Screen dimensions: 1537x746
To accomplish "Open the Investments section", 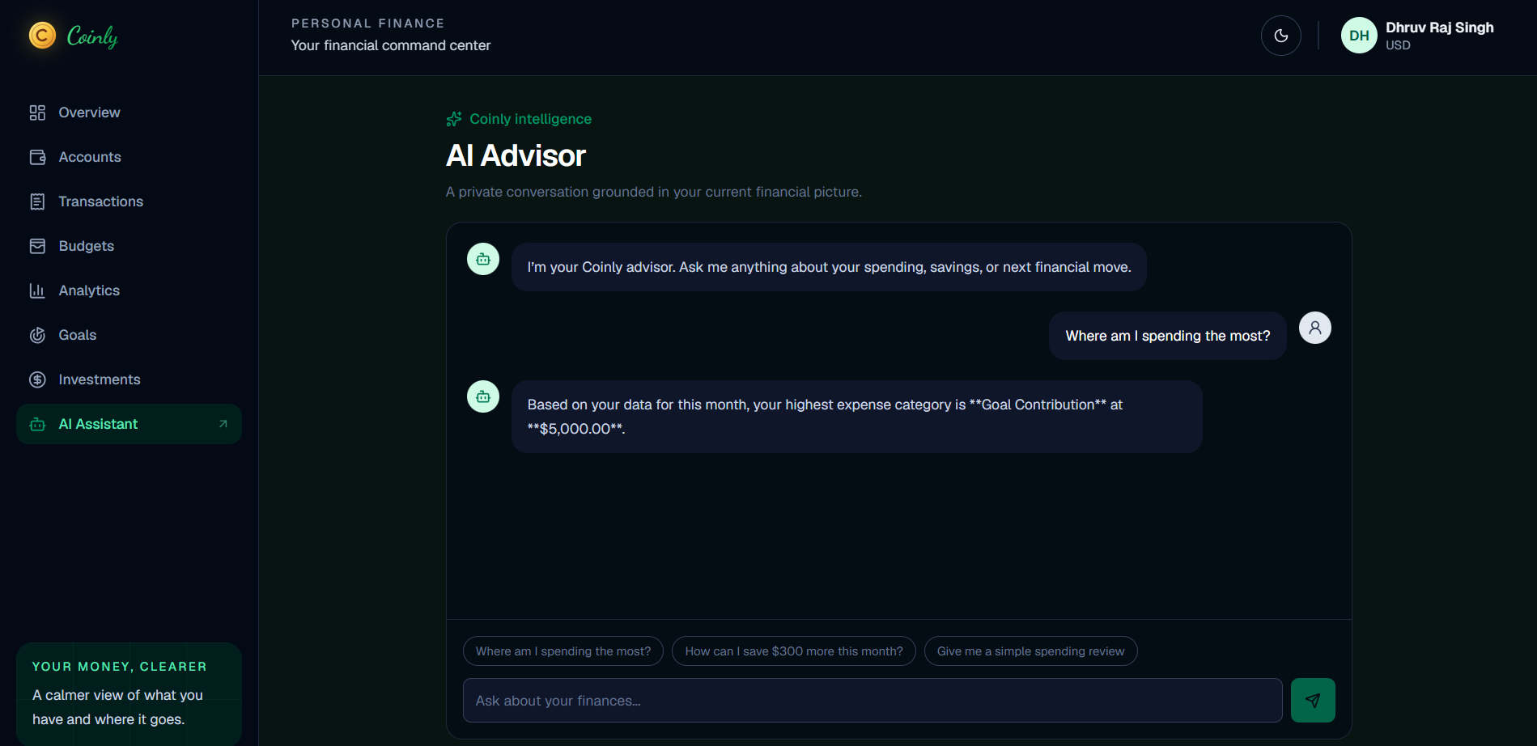I will [x=129, y=379].
